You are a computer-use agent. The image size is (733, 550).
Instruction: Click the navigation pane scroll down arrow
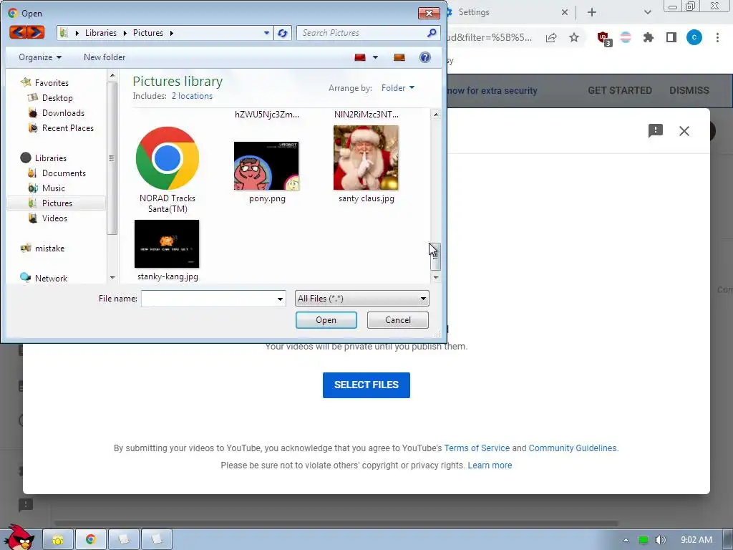(112, 277)
